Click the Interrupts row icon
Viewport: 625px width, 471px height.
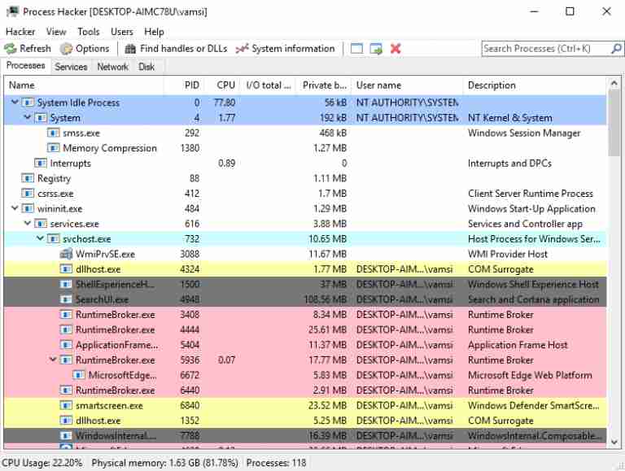coord(41,163)
